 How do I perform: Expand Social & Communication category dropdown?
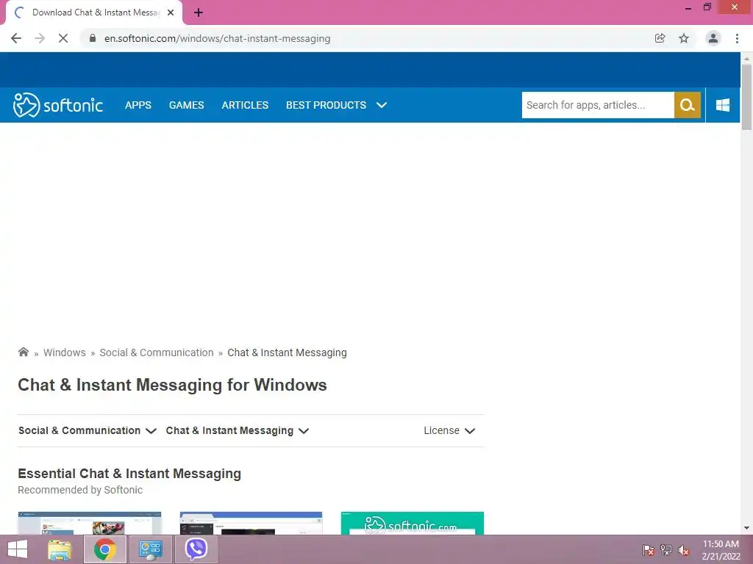[x=88, y=430]
